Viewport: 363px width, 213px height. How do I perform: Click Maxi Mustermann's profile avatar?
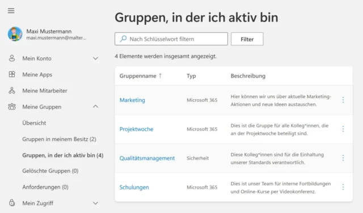coord(15,34)
